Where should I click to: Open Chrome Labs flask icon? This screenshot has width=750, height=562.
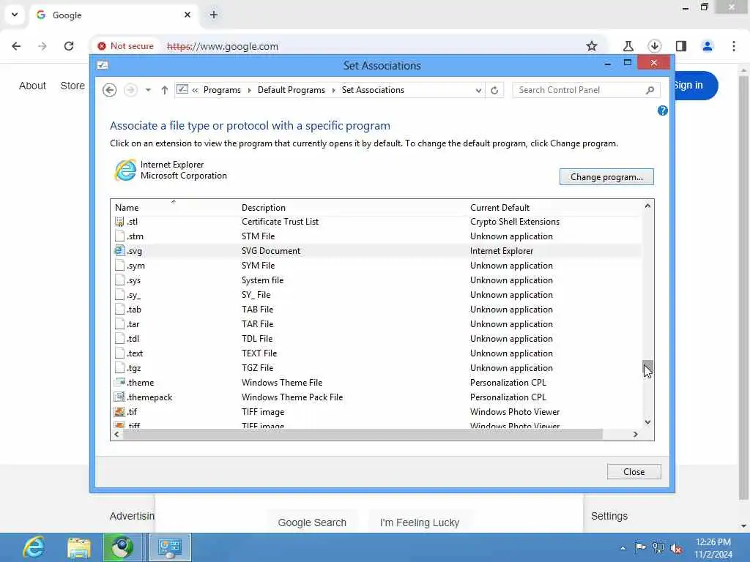tap(628, 46)
